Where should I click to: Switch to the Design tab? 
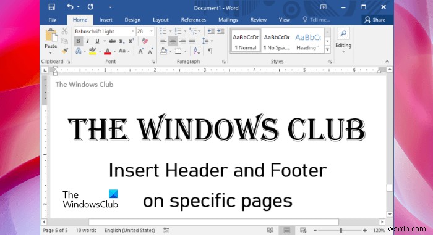pos(132,20)
